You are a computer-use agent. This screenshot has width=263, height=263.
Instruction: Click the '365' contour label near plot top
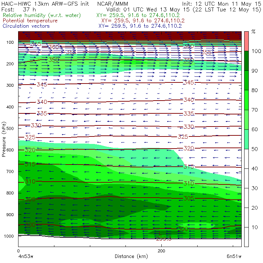(36, 44)
